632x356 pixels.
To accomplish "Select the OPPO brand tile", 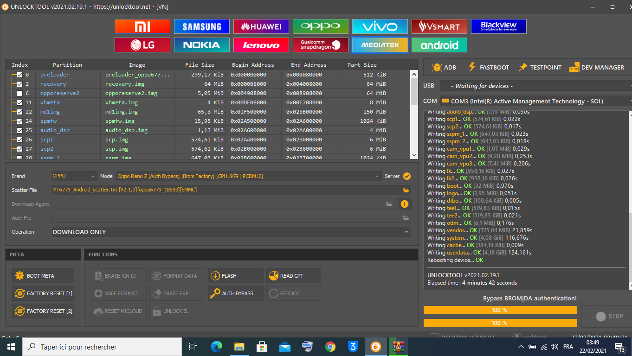I will (x=320, y=26).
